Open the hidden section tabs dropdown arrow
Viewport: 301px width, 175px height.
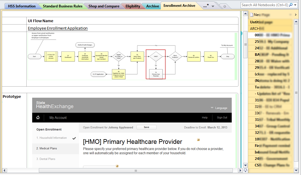point(213,6)
